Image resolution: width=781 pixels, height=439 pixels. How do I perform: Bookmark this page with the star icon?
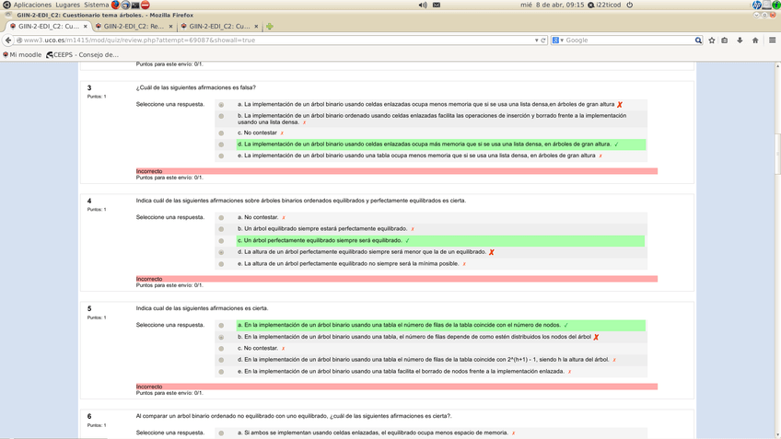pyautogui.click(x=712, y=40)
